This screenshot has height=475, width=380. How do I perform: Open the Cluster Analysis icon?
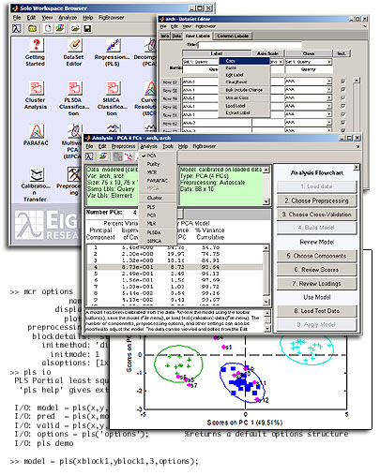point(36,88)
